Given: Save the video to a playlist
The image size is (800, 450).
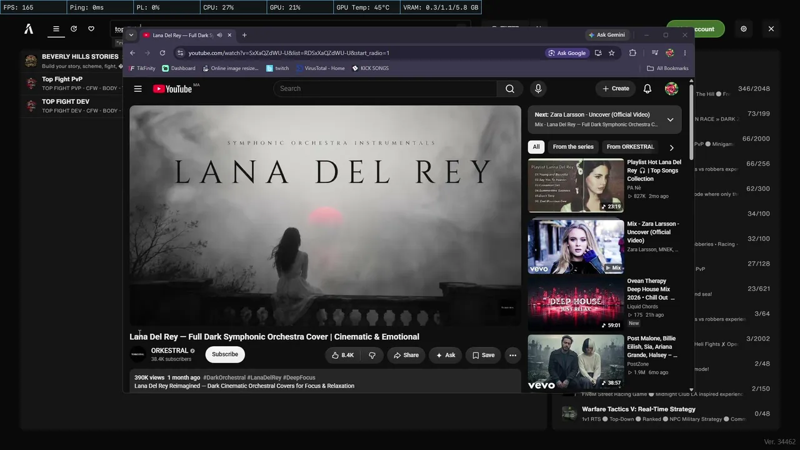Looking at the screenshot, I should pos(483,355).
